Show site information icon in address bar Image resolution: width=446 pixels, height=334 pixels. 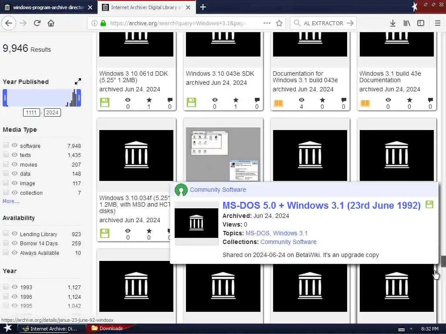pos(94,23)
